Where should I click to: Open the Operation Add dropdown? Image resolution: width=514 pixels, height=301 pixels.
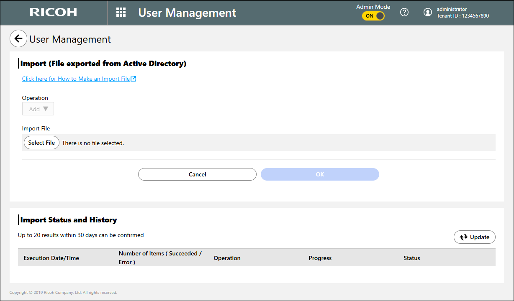click(38, 109)
